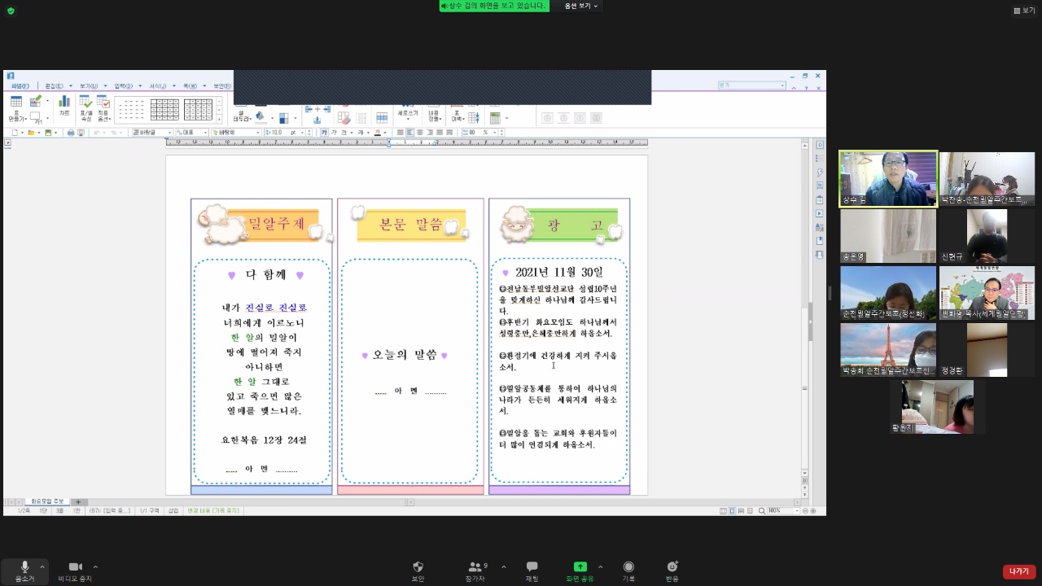Open paragraph style 바탕글 dropdown
This screenshot has height=586, width=1042.
point(153,132)
